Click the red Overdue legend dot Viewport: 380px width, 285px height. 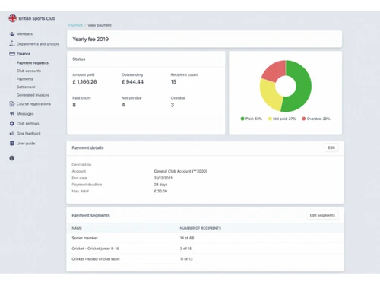pyautogui.click(x=303, y=119)
